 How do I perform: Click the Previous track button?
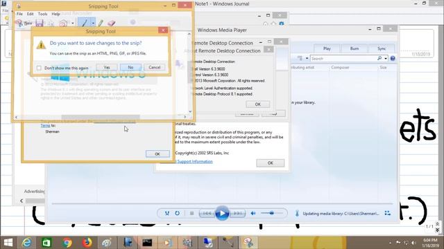[x=207, y=213]
